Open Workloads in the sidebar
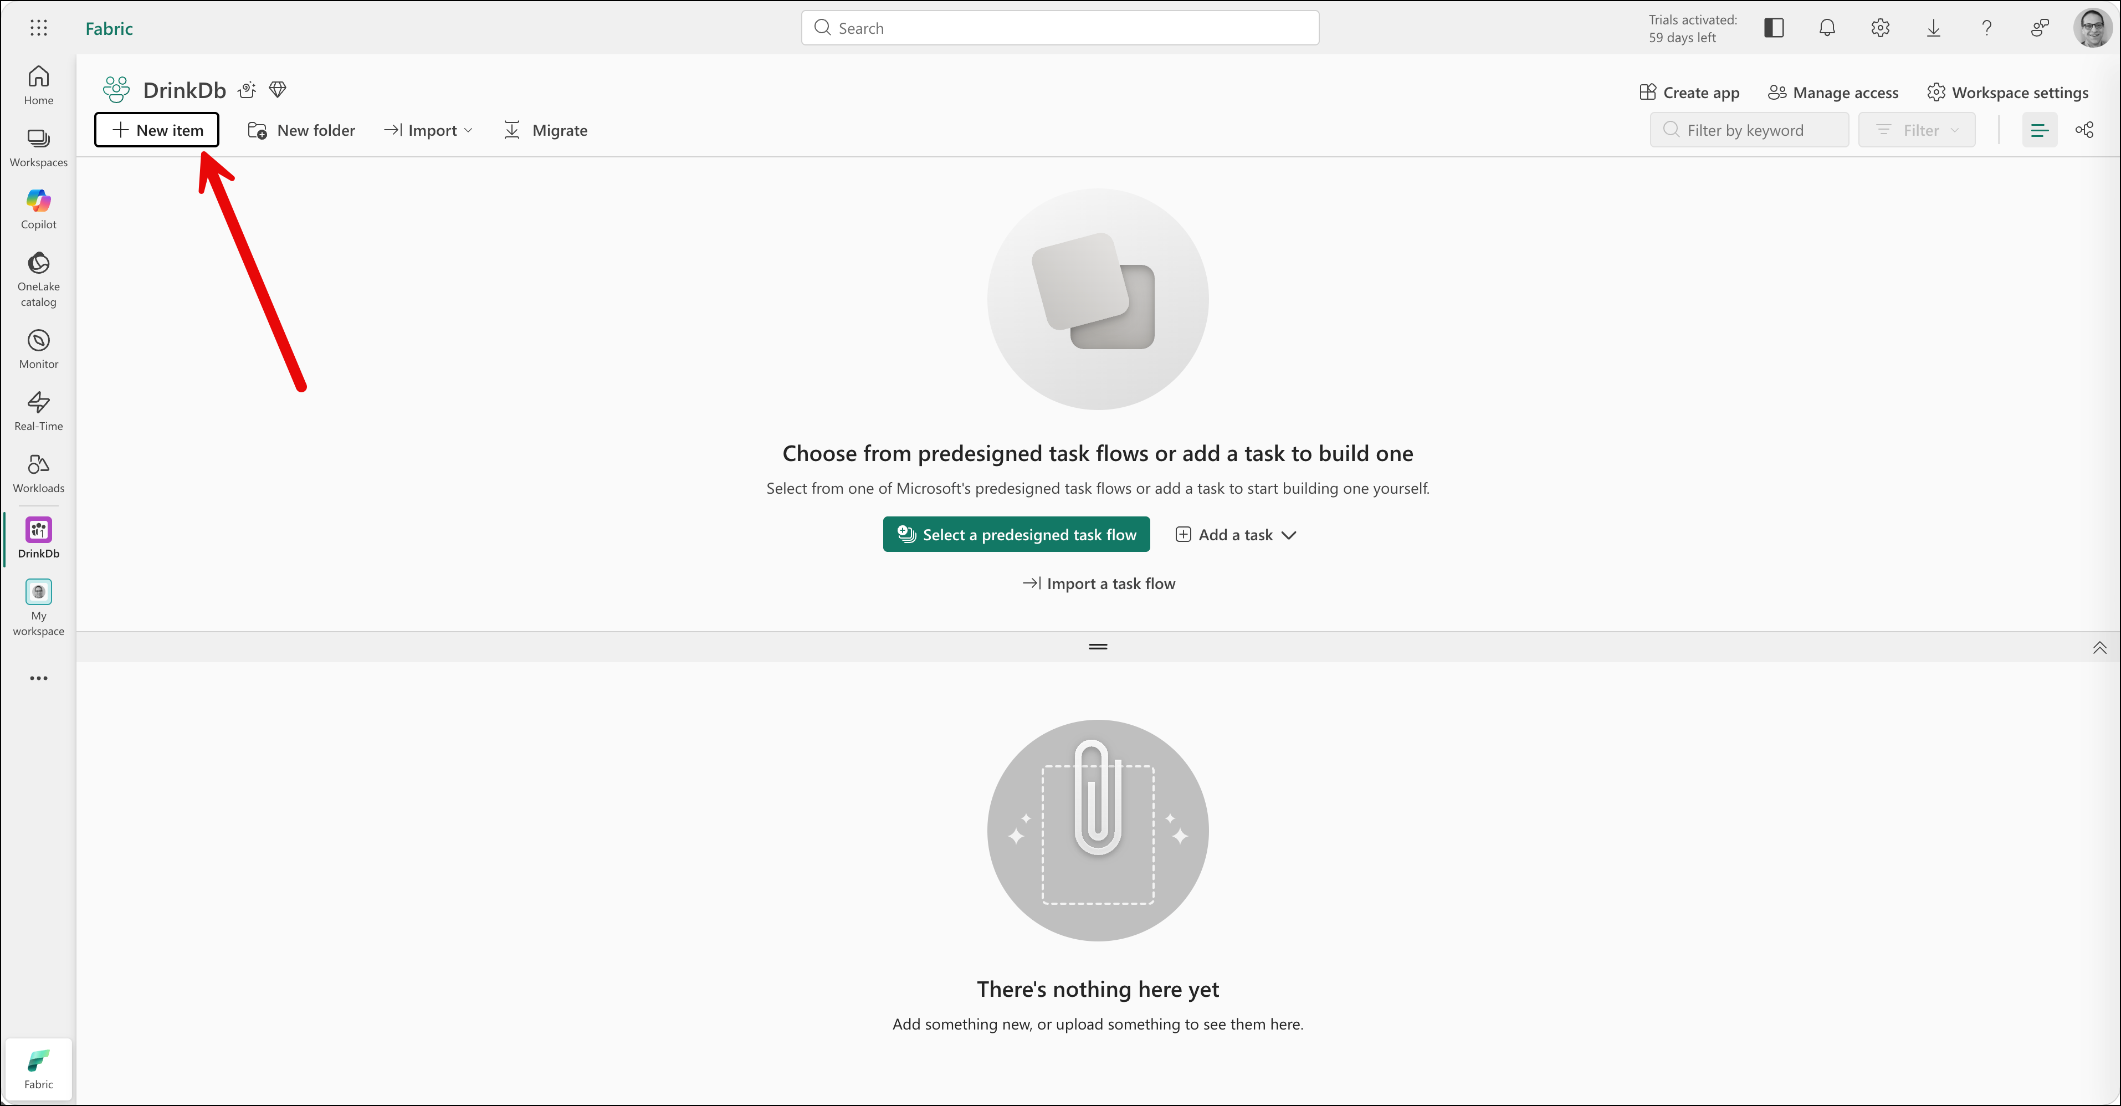 pos(39,474)
